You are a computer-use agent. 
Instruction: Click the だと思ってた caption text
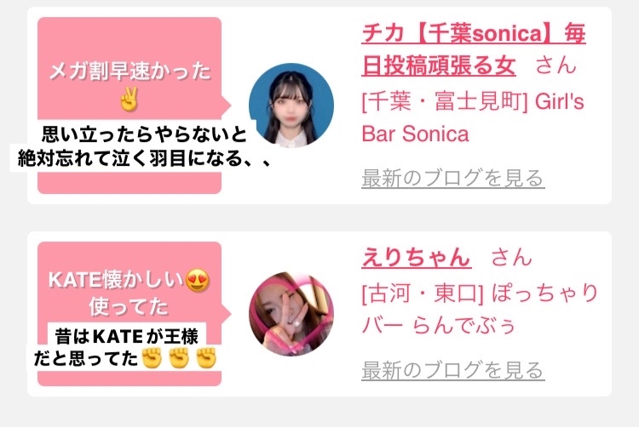pyautogui.click(x=85, y=358)
